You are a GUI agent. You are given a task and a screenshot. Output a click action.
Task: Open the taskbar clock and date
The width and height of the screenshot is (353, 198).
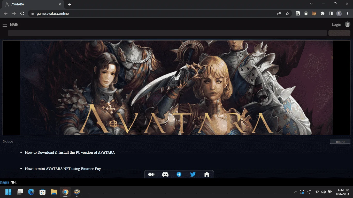(x=342, y=192)
